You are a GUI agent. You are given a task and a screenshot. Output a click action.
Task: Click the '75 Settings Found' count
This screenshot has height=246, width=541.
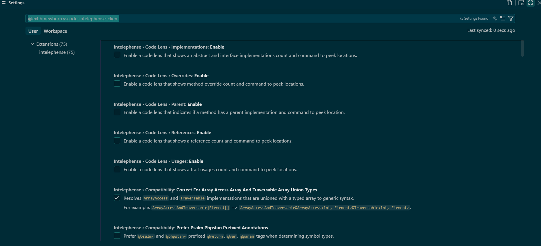point(474,19)
